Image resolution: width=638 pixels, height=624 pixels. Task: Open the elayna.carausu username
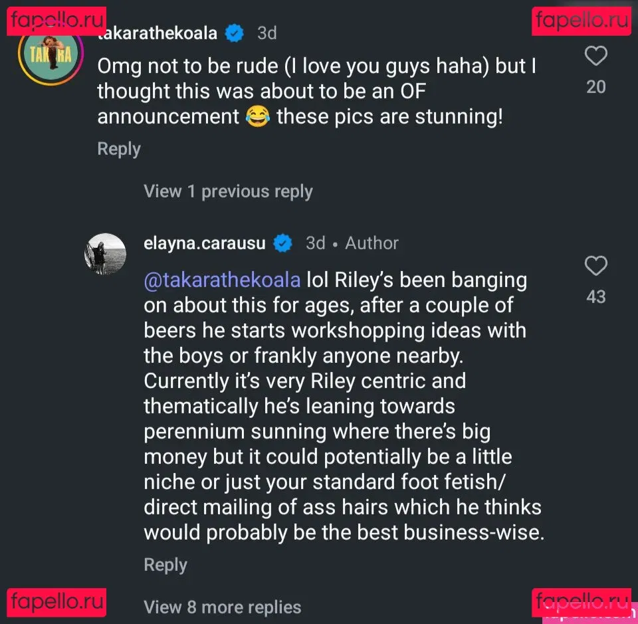[205, 243]
